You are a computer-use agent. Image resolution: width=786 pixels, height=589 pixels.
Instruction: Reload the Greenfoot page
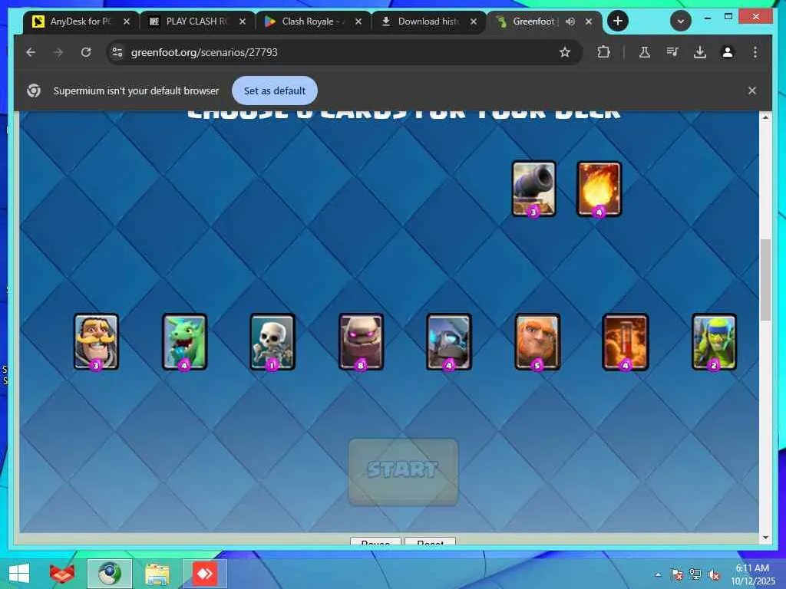click(x=86, y=52)
